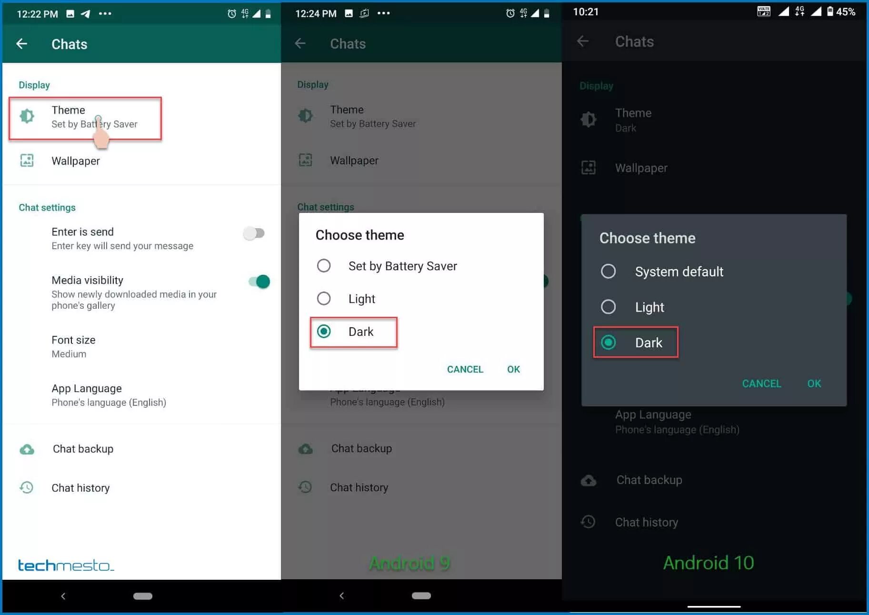Tap the home pill in left screen

143,596
